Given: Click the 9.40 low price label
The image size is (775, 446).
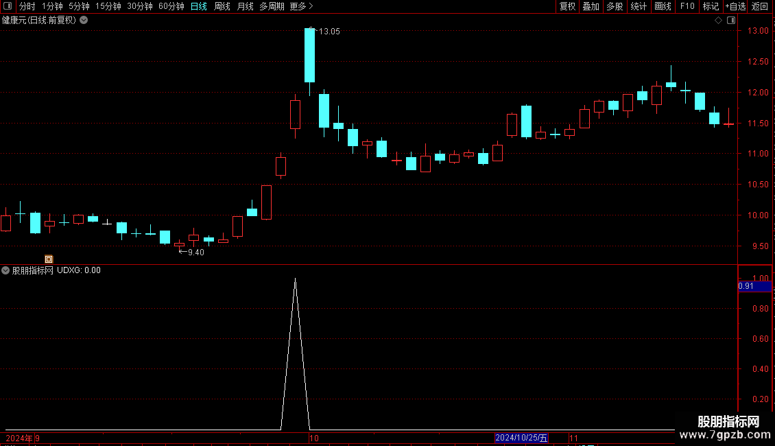Looking at the screenshot, I should tap(195, 253).
